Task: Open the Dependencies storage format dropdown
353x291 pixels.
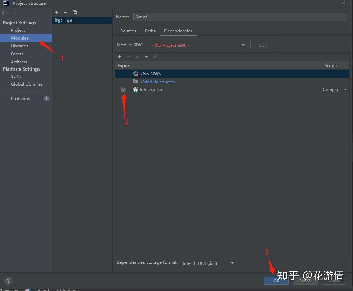Action: (x=232, y=263)
